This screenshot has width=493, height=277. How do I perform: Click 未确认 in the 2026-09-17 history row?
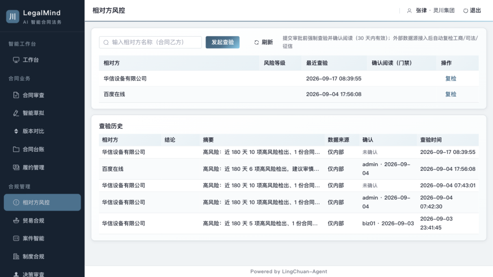coord(370,152)
